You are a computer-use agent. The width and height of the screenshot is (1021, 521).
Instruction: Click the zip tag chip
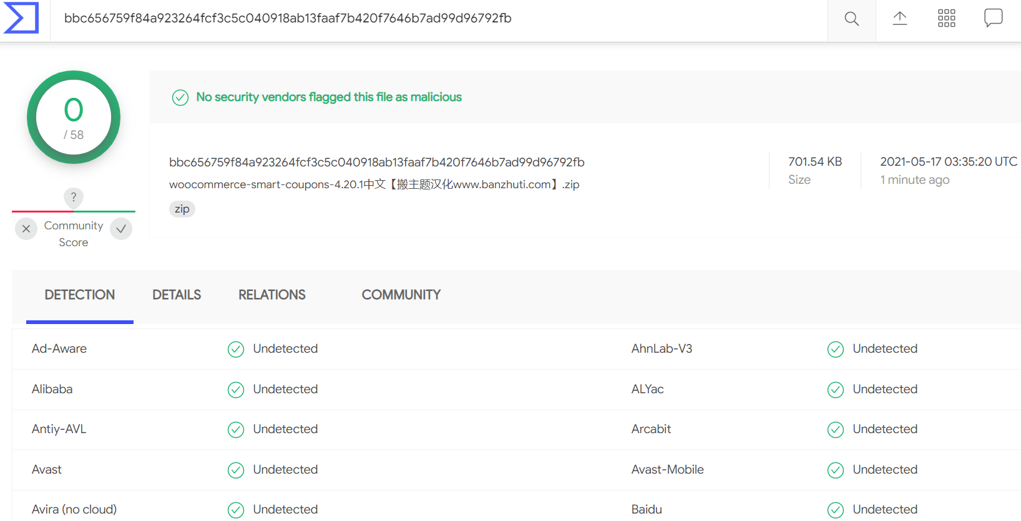(182, 209)
